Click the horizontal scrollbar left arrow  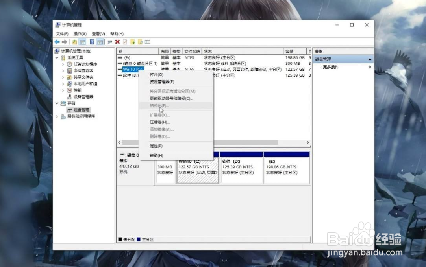[119, 142]
